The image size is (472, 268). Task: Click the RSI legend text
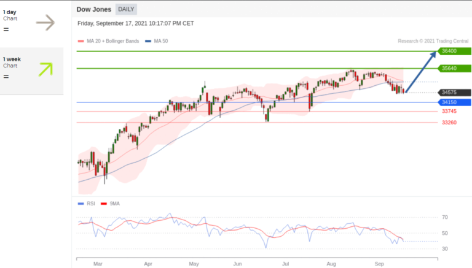[90, 204]
